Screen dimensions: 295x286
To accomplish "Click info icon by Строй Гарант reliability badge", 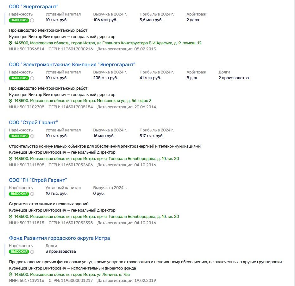I will [x=33, y=136].
